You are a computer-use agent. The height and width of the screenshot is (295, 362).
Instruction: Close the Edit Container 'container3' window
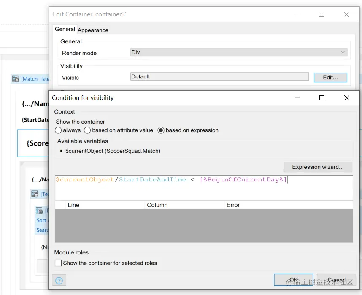coord(346,14)
